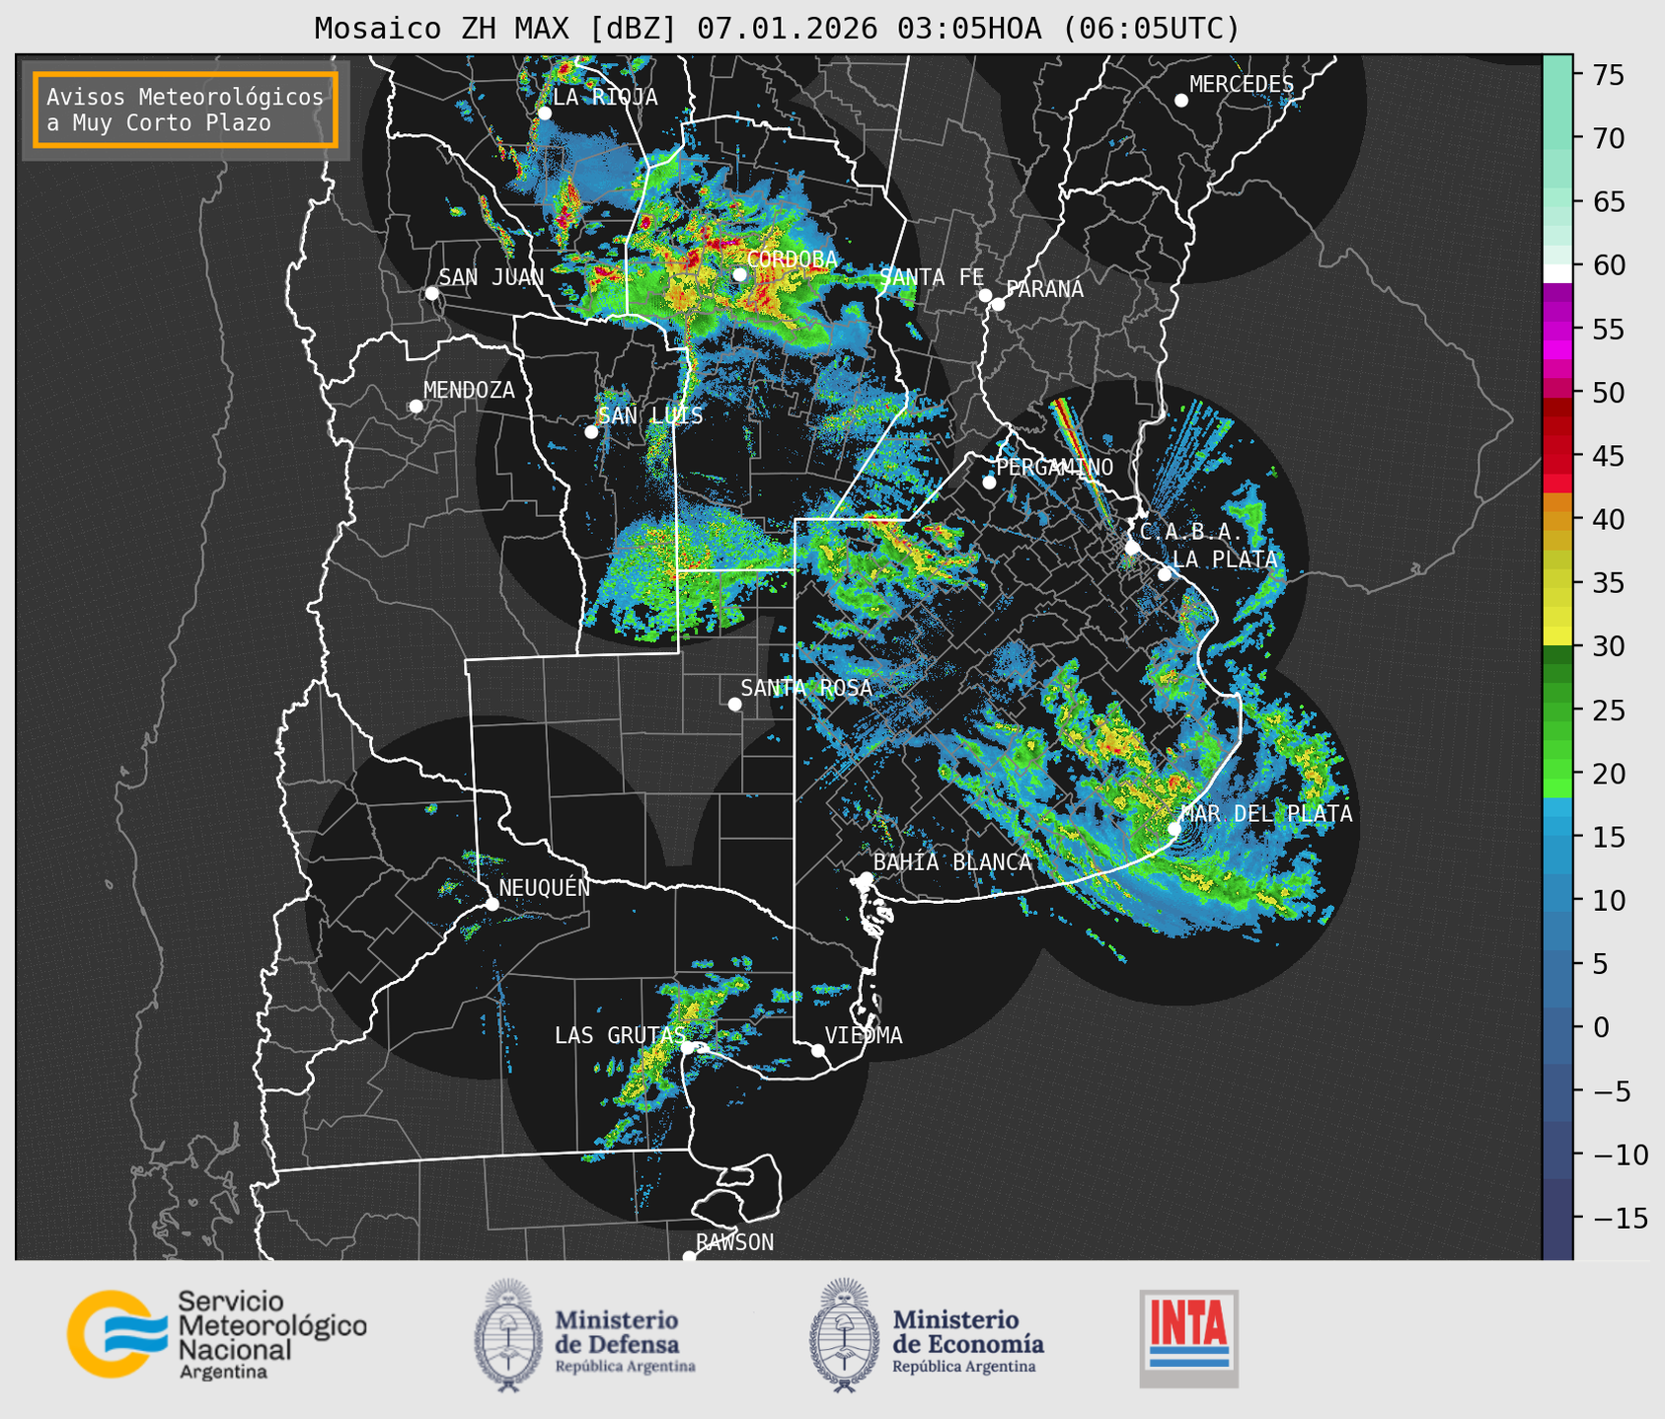Click the 70 tick label on color scale
This screenshot has height=1419, width=1665.
click(1608, 138)
